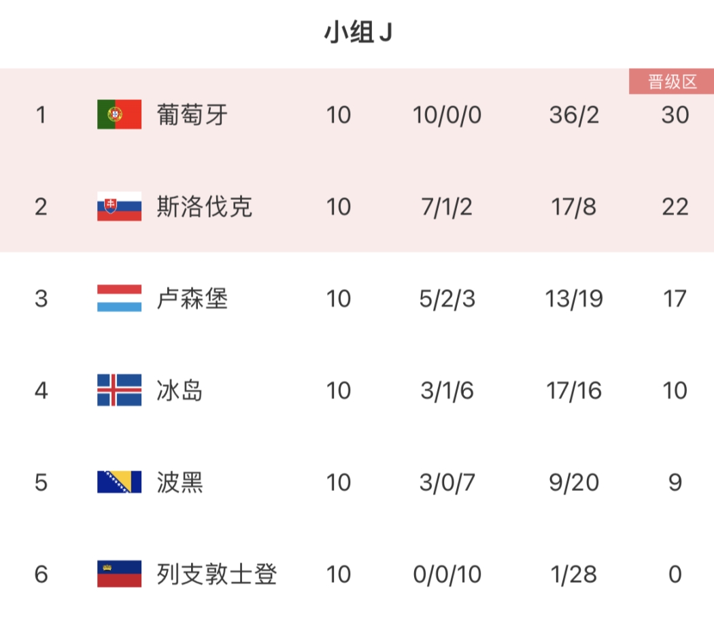
Task: Open the 列支敦士登 team entry
Action: point(216,574)
